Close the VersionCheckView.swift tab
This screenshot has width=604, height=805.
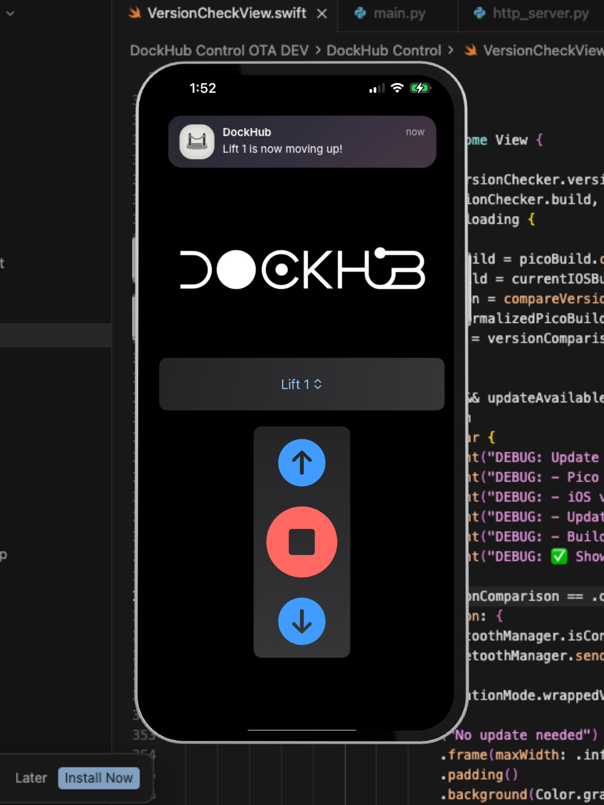coord(322,14)
